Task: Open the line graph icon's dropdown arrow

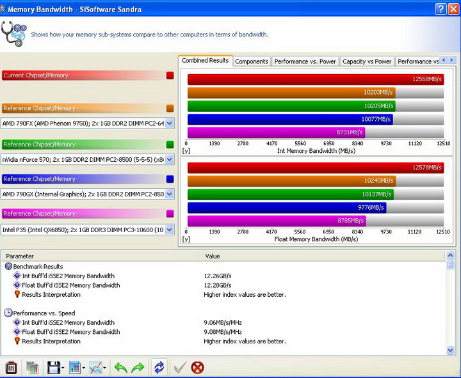Action: [x=104, y=368]
